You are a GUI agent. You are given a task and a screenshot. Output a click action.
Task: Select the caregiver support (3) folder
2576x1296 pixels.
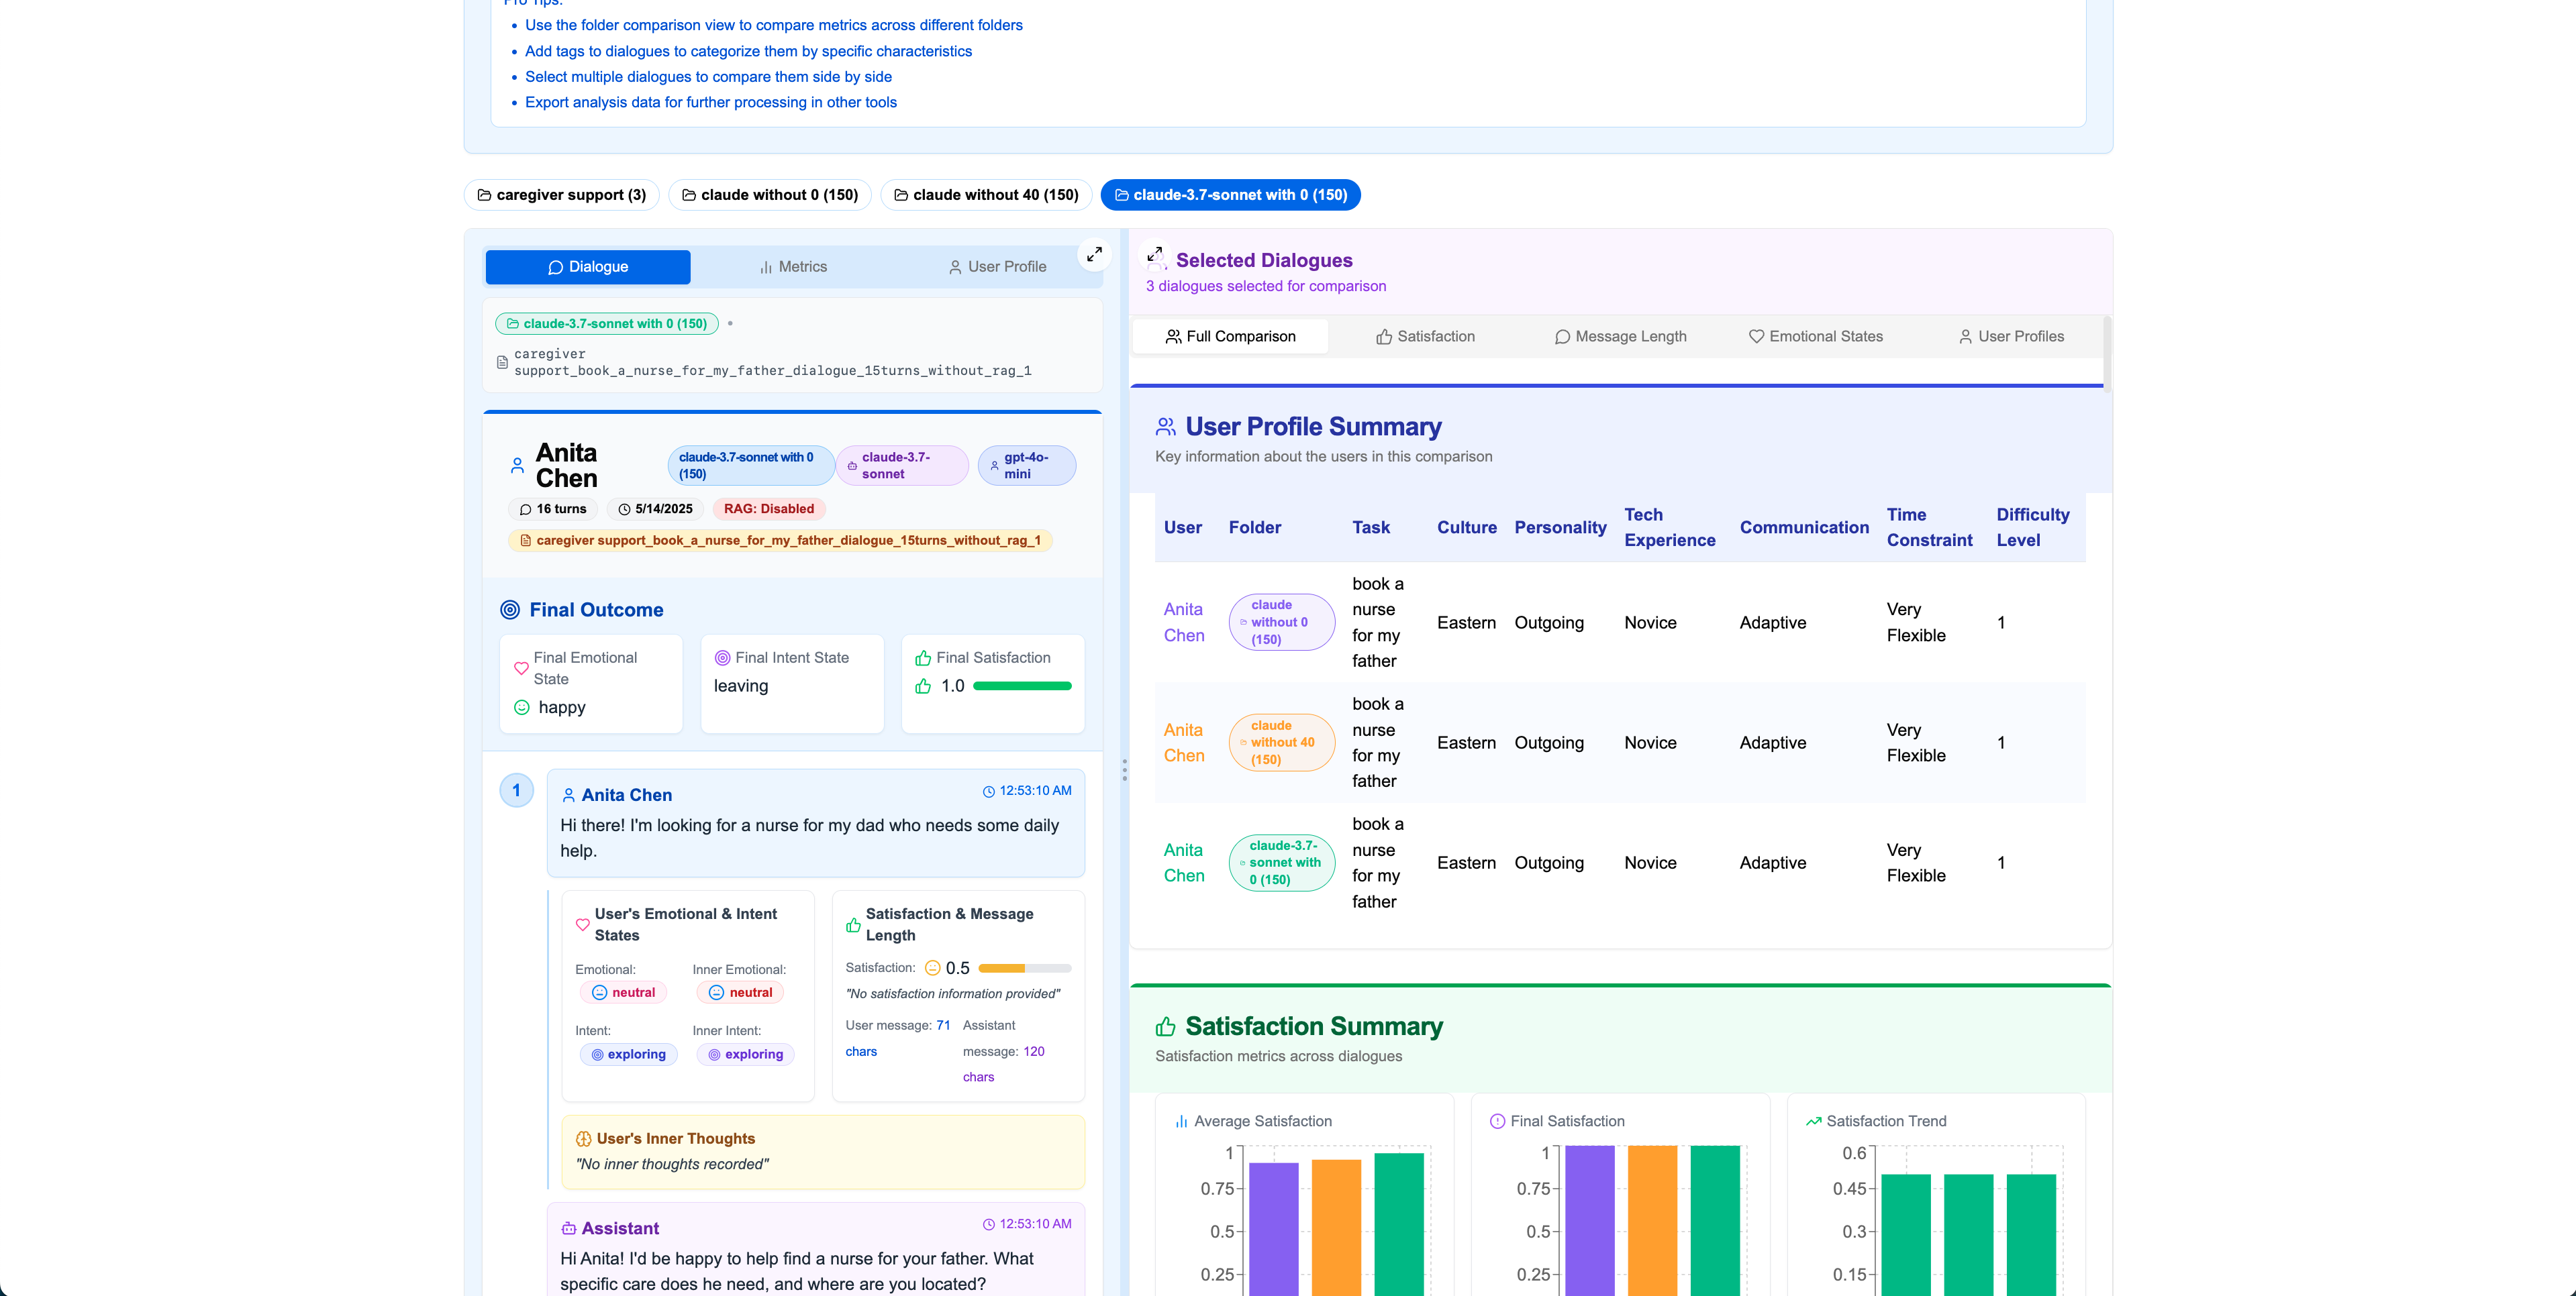tap(562, 195)
